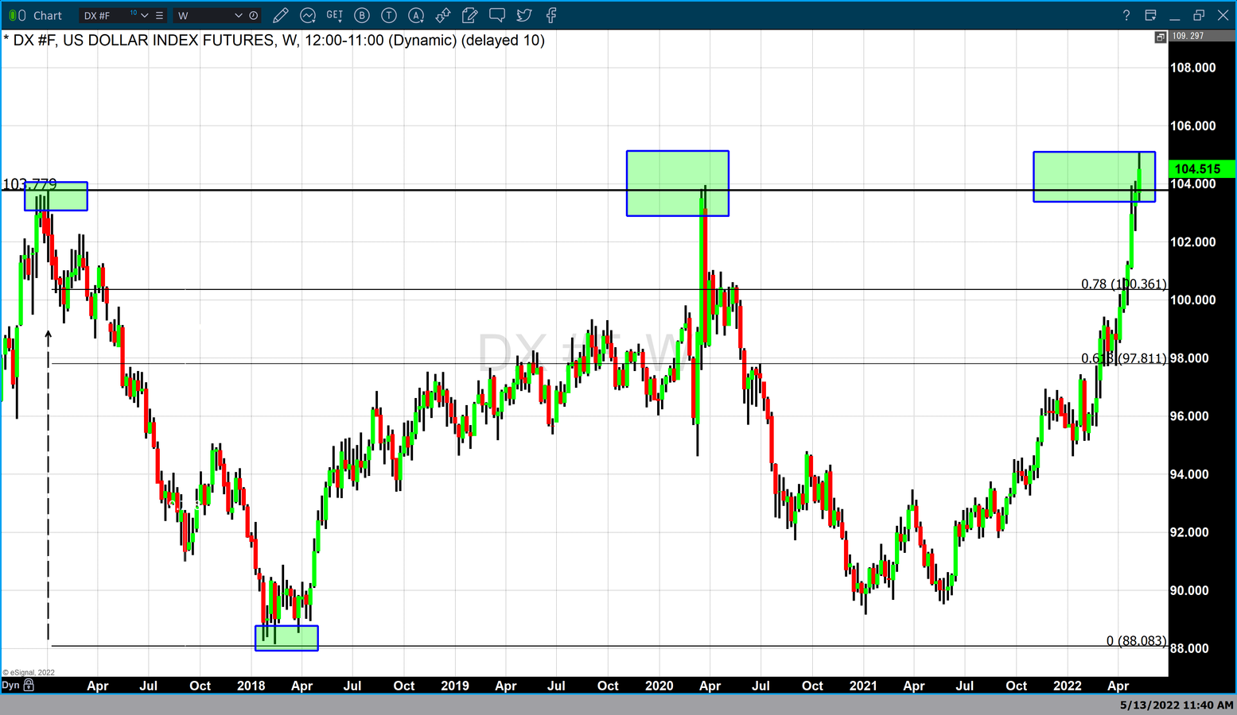Share chart via Twitter icon

(x=524, y=15)
